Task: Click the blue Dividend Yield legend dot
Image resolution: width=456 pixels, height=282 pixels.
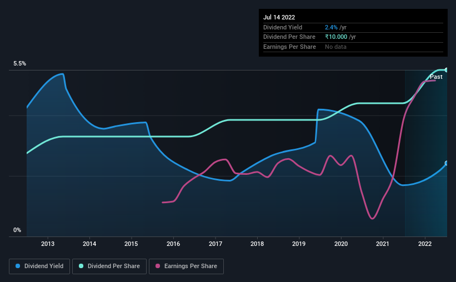Action: [x=18, y=266]
